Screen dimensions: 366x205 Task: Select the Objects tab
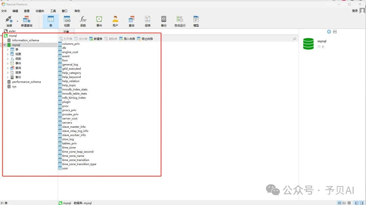pos(66,32)
